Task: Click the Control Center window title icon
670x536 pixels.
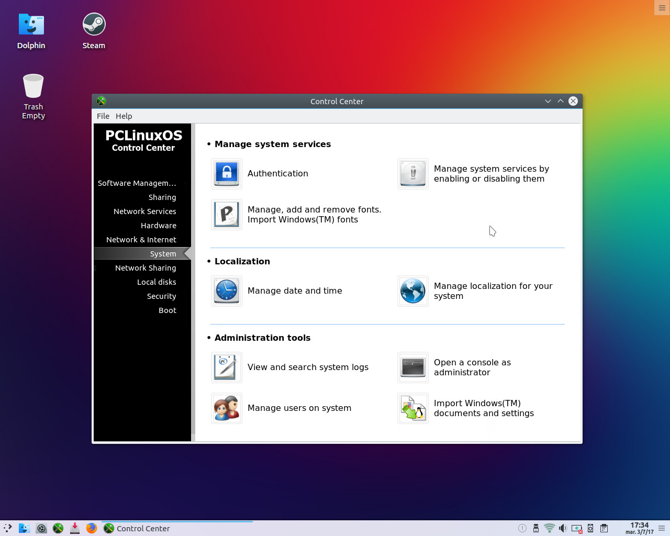Action: (102, 101)
